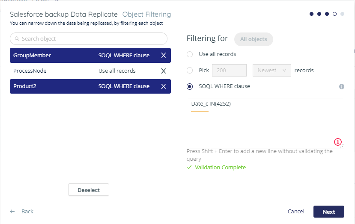The image size is (355, 224).
Task: Open the Newest sort order dropdown
Action: [x=272, y=71]
